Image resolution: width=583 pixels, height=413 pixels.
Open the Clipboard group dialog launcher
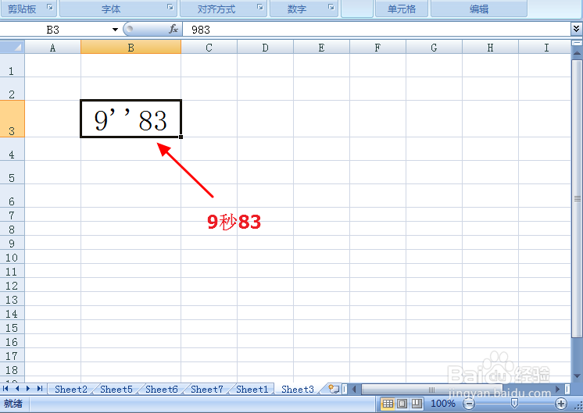tap(50, 7)
